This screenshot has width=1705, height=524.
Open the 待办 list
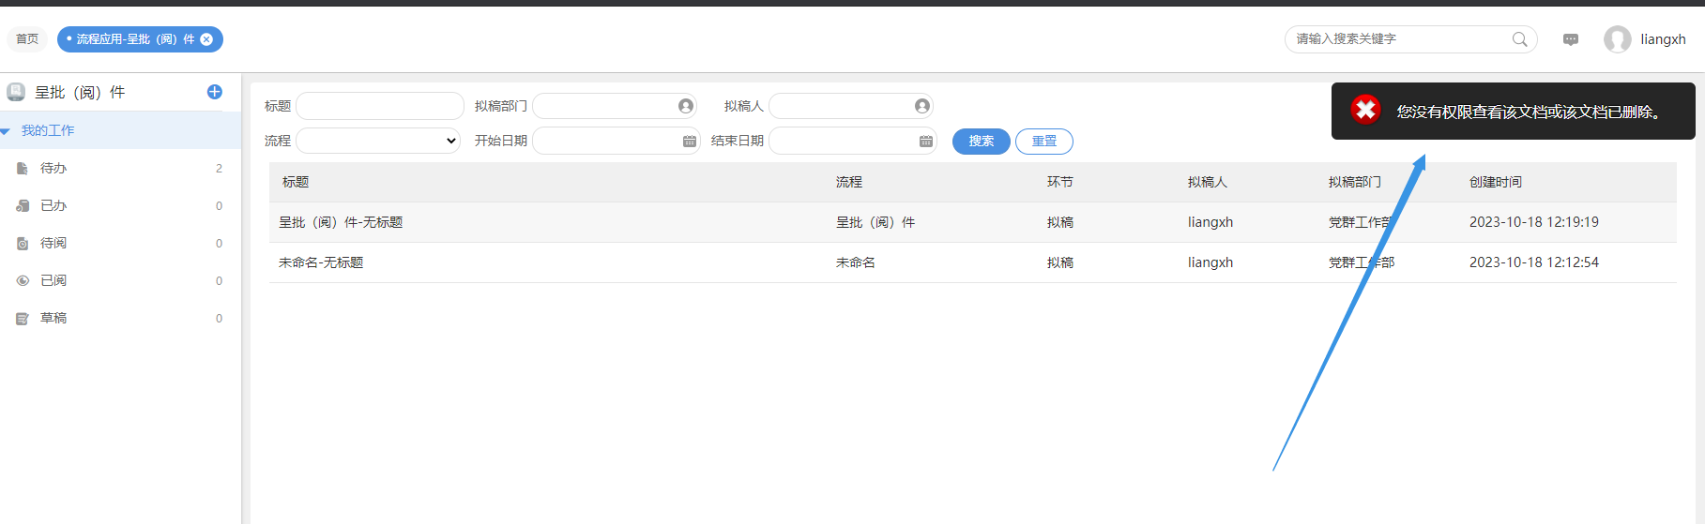point(120,169)
